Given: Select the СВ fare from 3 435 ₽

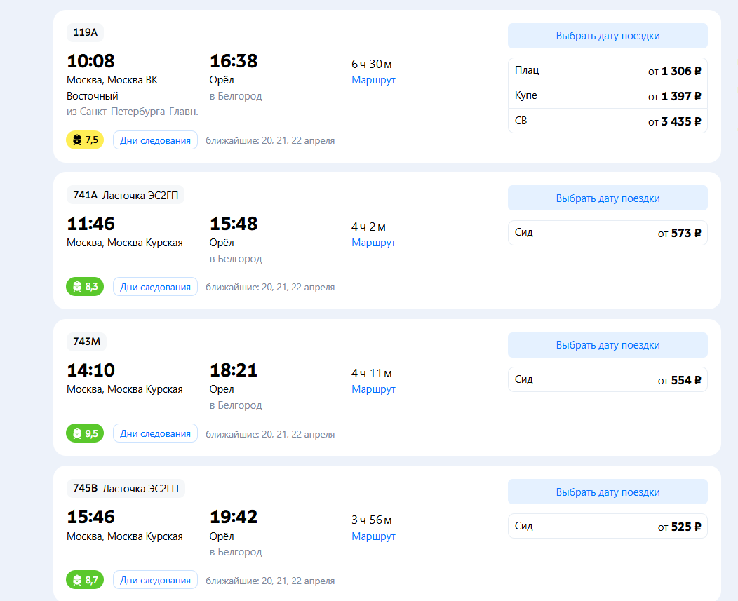Looking at the screenshot, I should 608,121.
